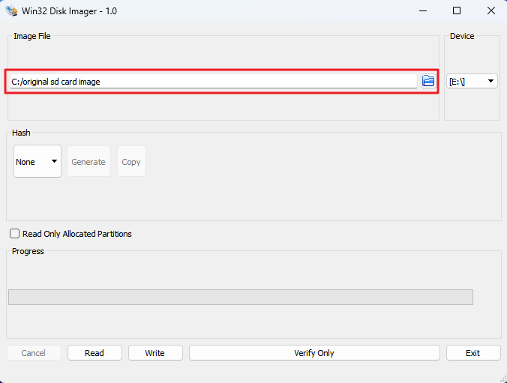Enable Read Only Allocated Partitions checkbox
Image resolution: width=507 pixels, height=383 pixels.
tap(15, 234)
